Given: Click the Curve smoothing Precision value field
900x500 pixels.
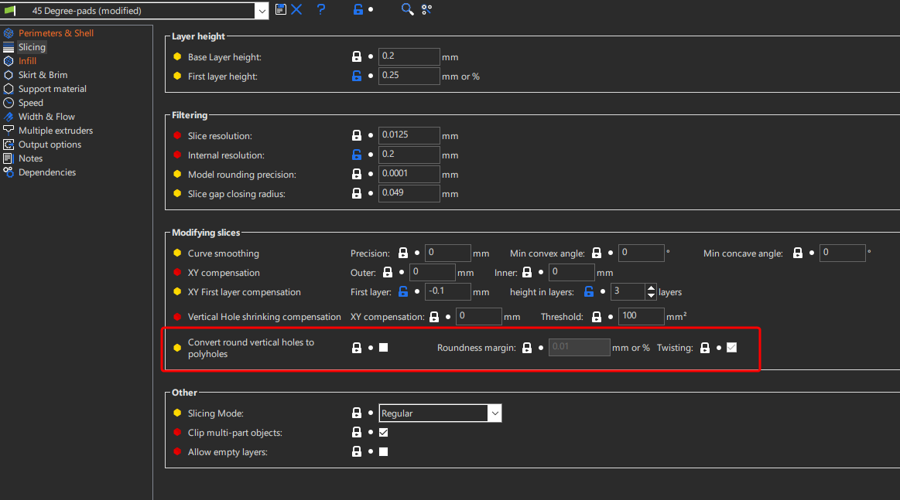Looking at the screenshot, I should (x=448, y=253).
